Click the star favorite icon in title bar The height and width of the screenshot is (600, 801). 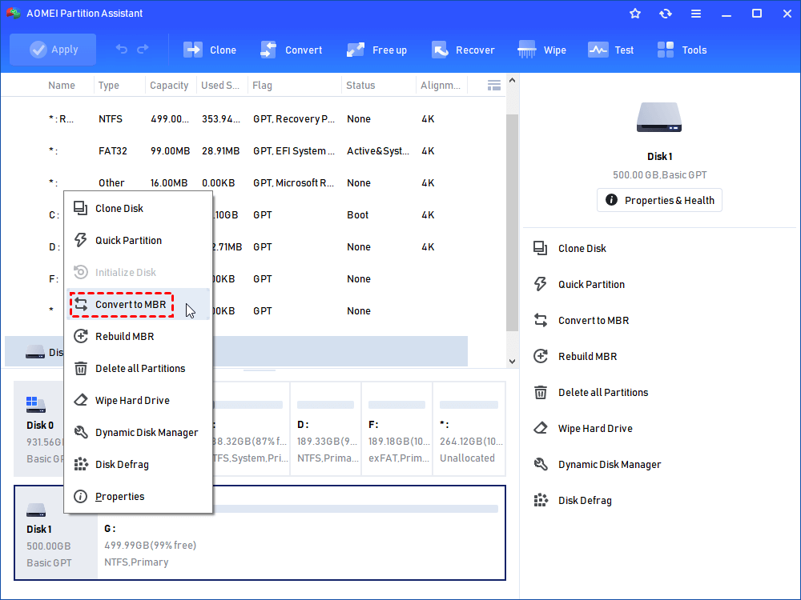[635, 14]
